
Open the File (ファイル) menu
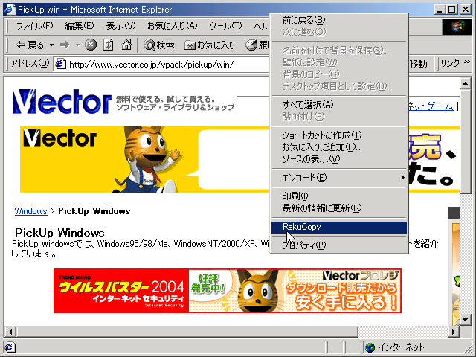tap(34, 26)
